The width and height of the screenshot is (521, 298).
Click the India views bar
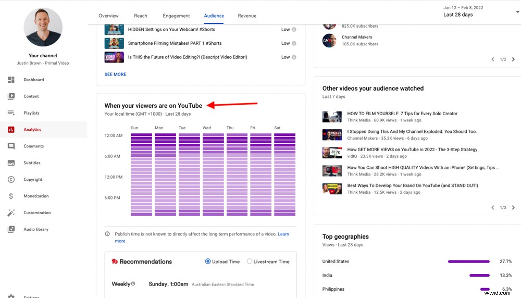pos(479,275)
